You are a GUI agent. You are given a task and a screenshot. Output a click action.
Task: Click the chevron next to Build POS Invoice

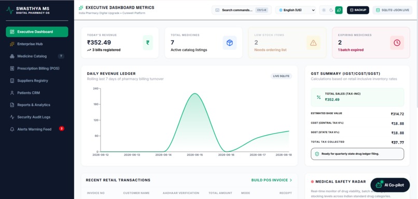[291, 180]
